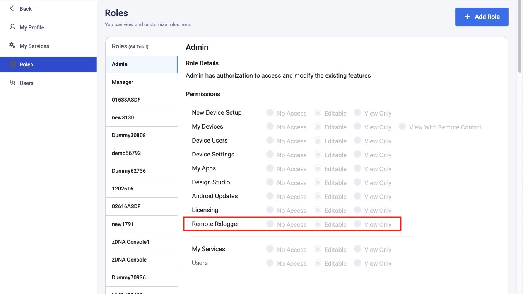
Task: Click the Back link
Action: [x=26, y=9]
